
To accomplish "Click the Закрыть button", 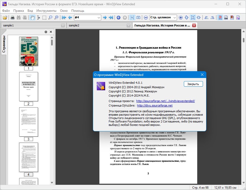I will pyautogui.click(x=193, y=84).
